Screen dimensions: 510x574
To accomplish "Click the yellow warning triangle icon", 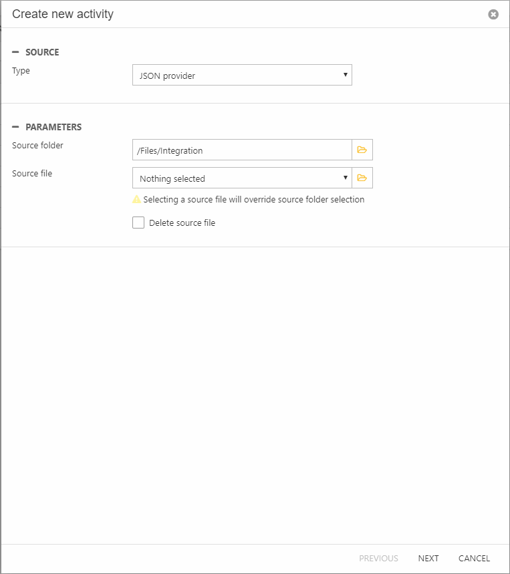I will click(x=137, y=199).
